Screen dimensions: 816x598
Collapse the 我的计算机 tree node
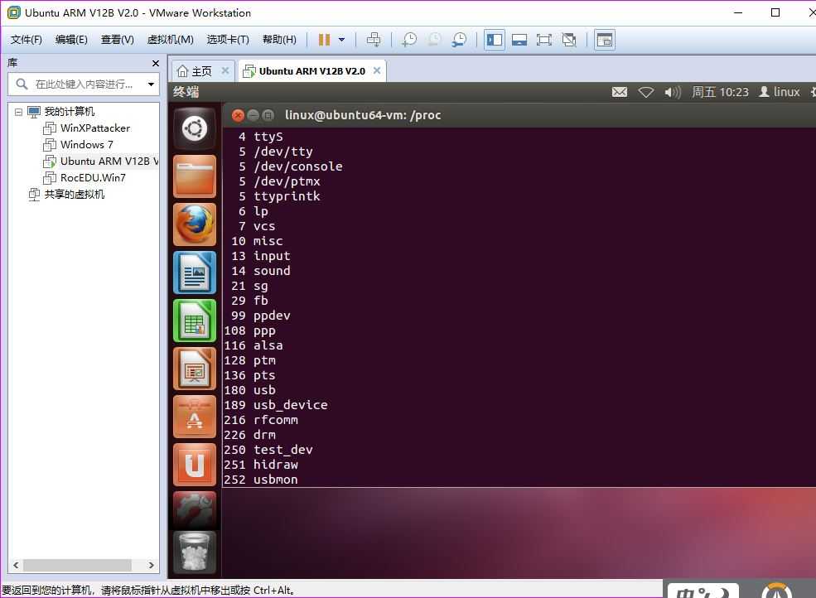tap(19, 112)
